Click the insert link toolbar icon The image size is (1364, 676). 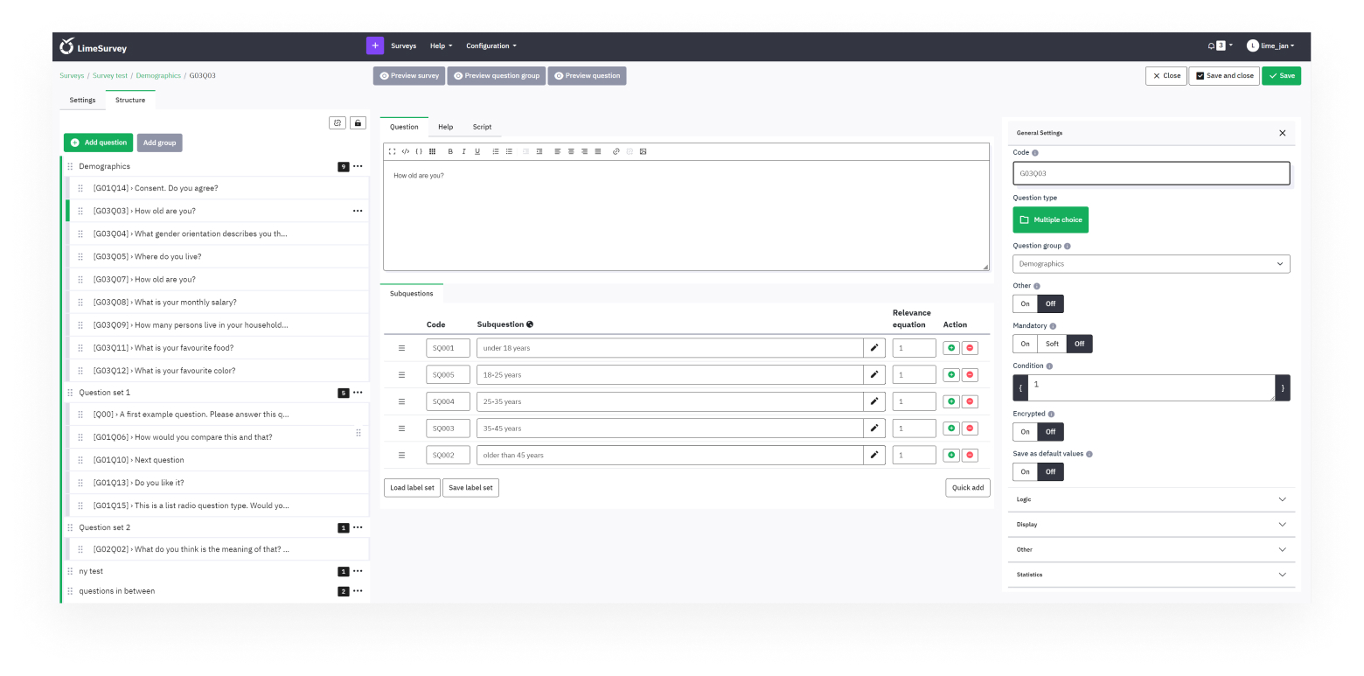pos(616,151)
